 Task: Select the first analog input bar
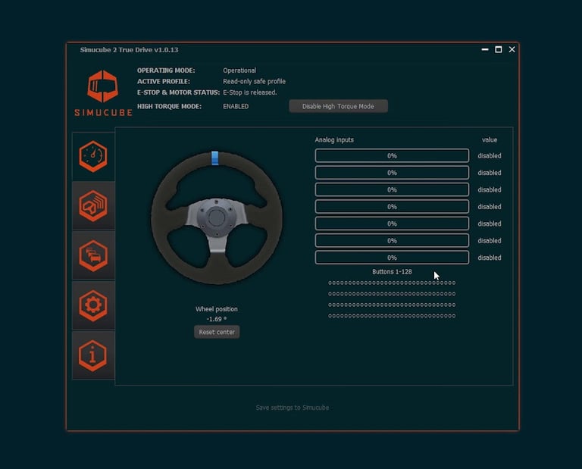click(x=392, y=156)
